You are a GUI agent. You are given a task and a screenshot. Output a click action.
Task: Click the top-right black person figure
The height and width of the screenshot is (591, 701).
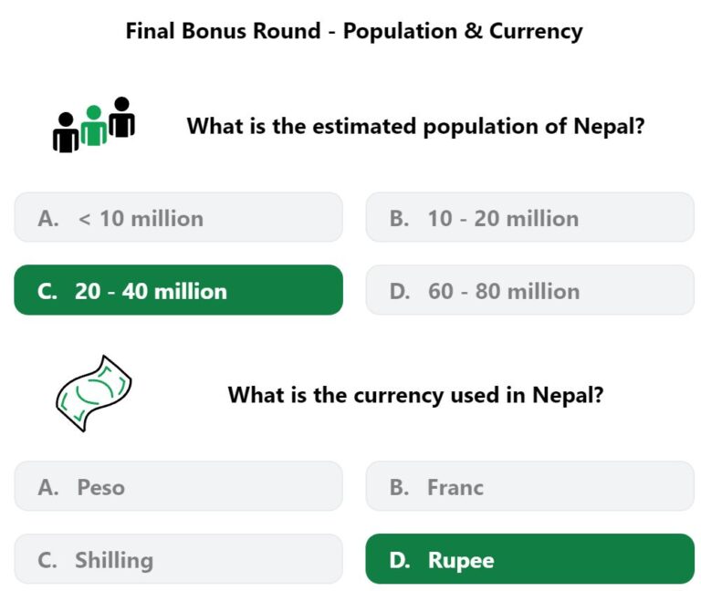tap(121, 117)
